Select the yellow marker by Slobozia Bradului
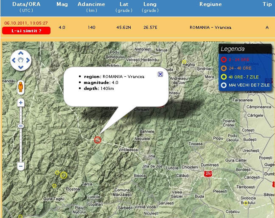275x218 pixels. click(x=246, y=203)
